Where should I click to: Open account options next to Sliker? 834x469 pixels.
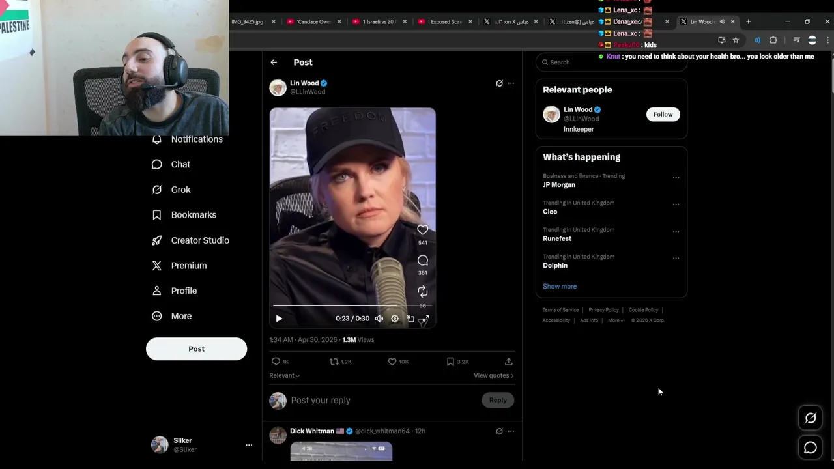click(248, 445)
